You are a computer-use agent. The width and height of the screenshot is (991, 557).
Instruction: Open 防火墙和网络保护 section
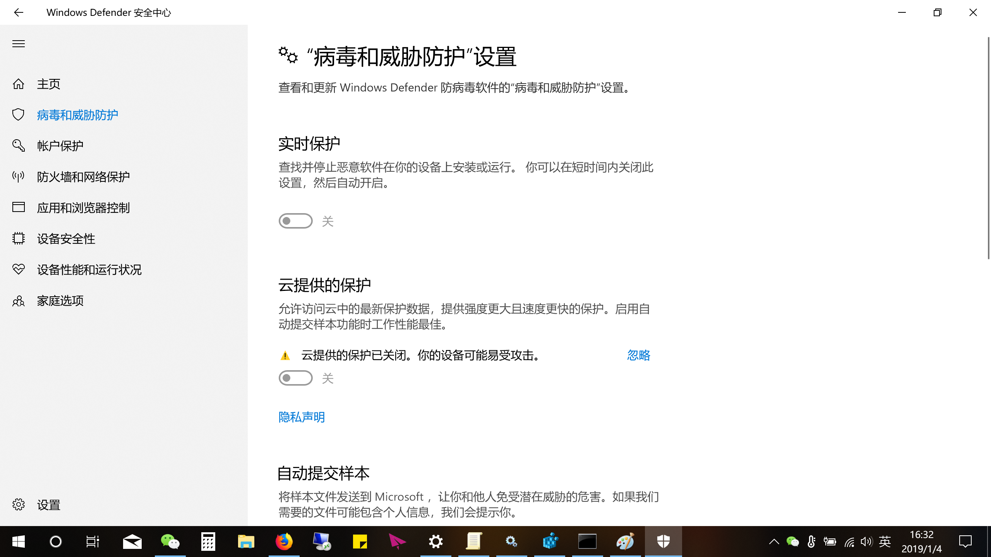click(84, 177)
